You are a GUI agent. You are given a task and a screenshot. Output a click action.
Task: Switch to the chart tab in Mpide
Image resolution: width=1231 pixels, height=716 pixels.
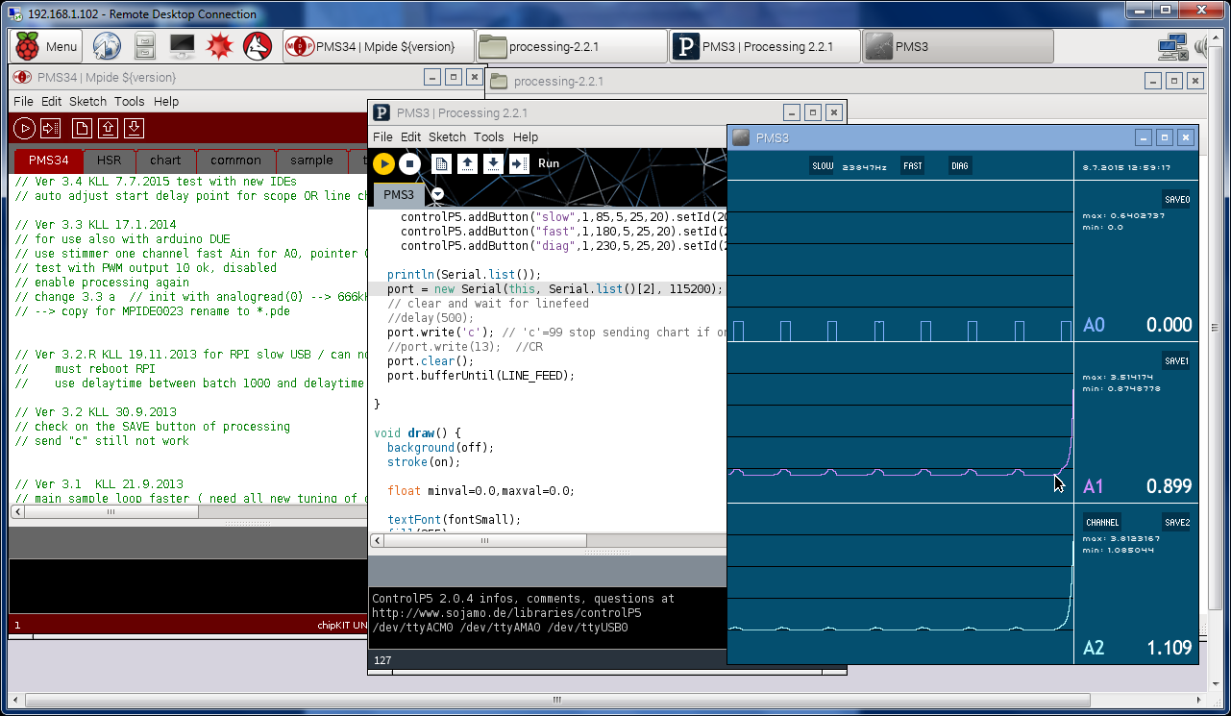pos(165,160)
